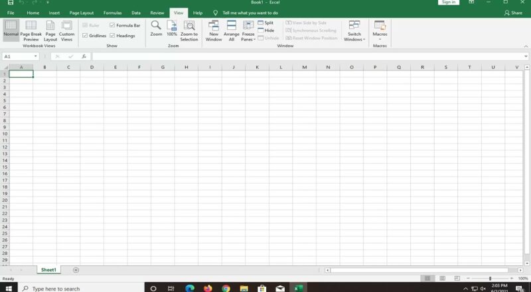The width and height of the screenshot is (531, 292).
Task: Click the zoom slider handle
Action: coord(490,279)
